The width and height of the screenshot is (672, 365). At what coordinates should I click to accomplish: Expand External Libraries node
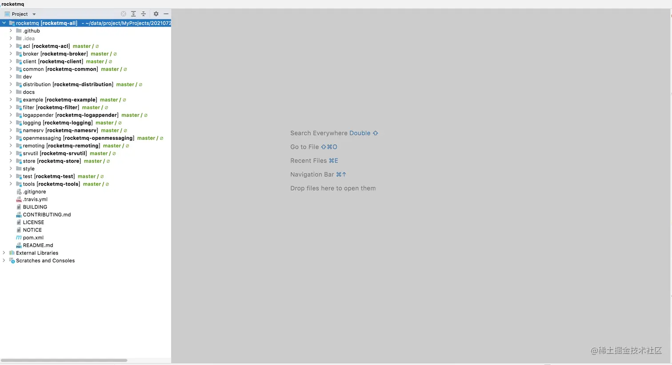4,253
